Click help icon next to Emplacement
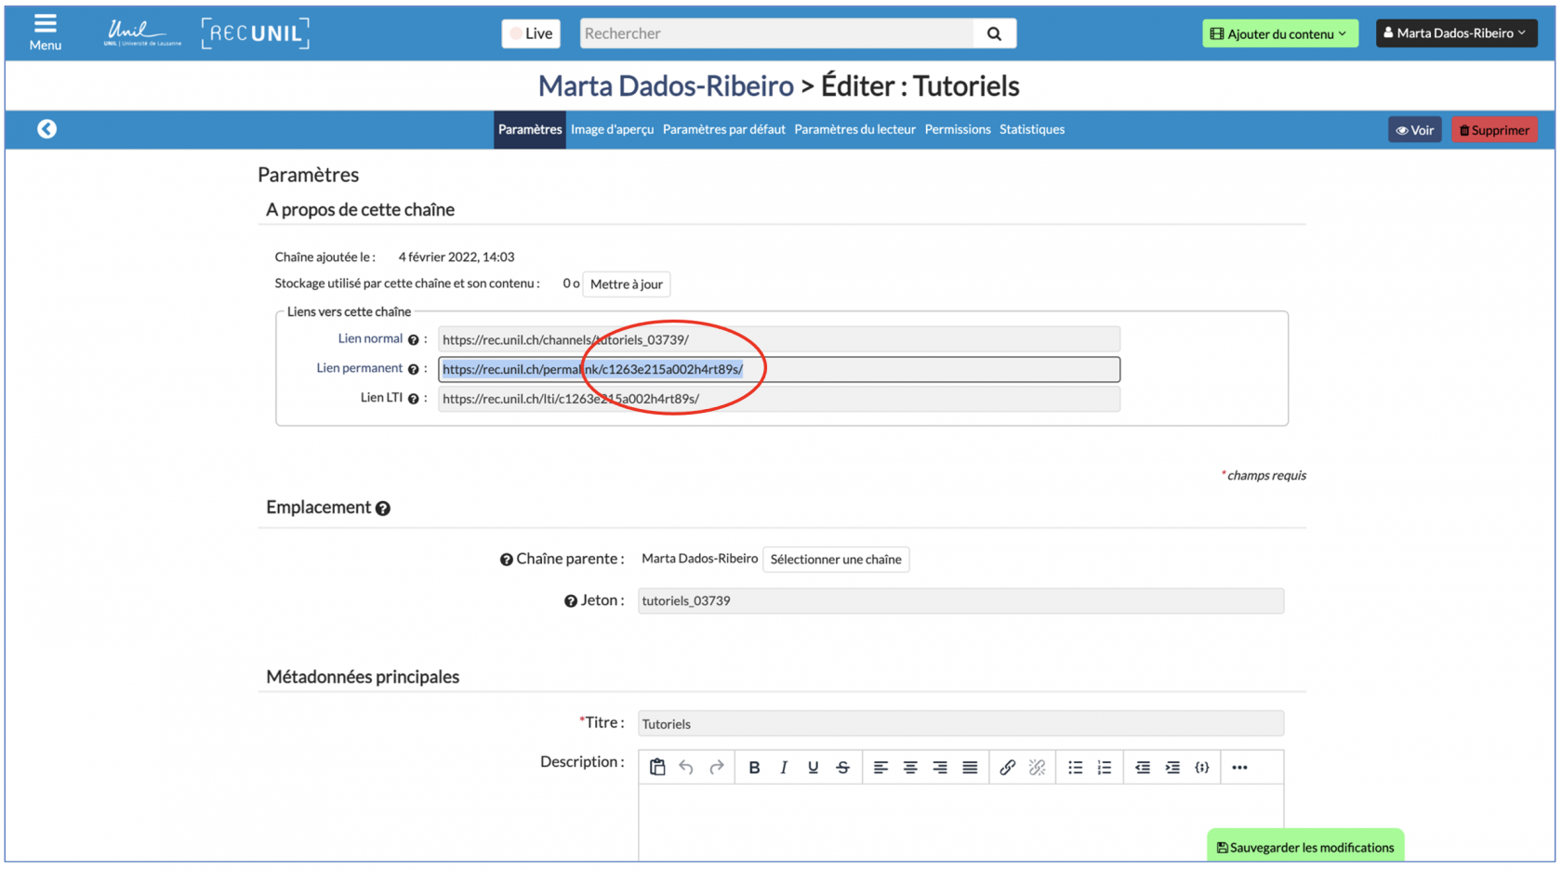Screen dimensions: 1562x871 (383, 508)
